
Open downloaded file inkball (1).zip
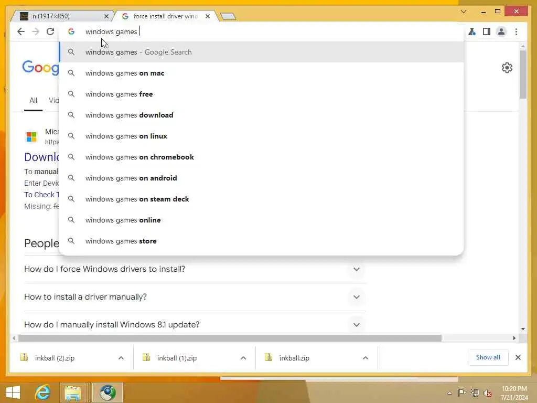click(x=177, y=358)
